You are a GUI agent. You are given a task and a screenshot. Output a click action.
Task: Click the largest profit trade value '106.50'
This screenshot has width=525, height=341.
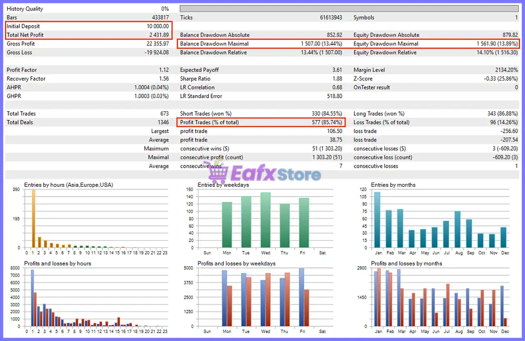[x=334, y=131]
